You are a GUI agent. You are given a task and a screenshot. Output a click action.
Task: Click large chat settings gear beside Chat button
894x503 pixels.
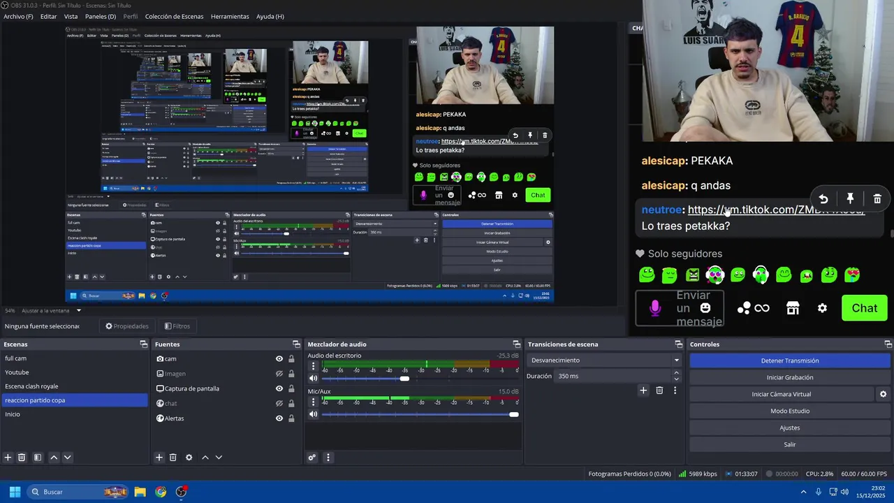(822, 308)
